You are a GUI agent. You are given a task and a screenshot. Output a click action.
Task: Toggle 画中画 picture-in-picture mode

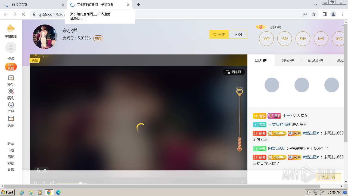[x=234, y=72]
